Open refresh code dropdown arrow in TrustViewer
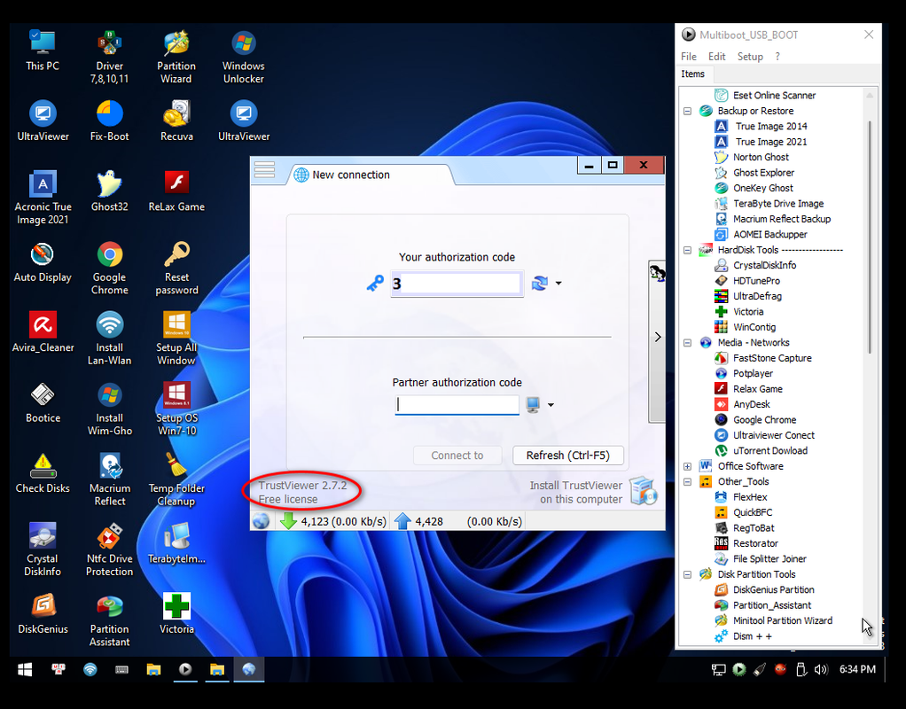The image size is (906, 709). [558, 283]
